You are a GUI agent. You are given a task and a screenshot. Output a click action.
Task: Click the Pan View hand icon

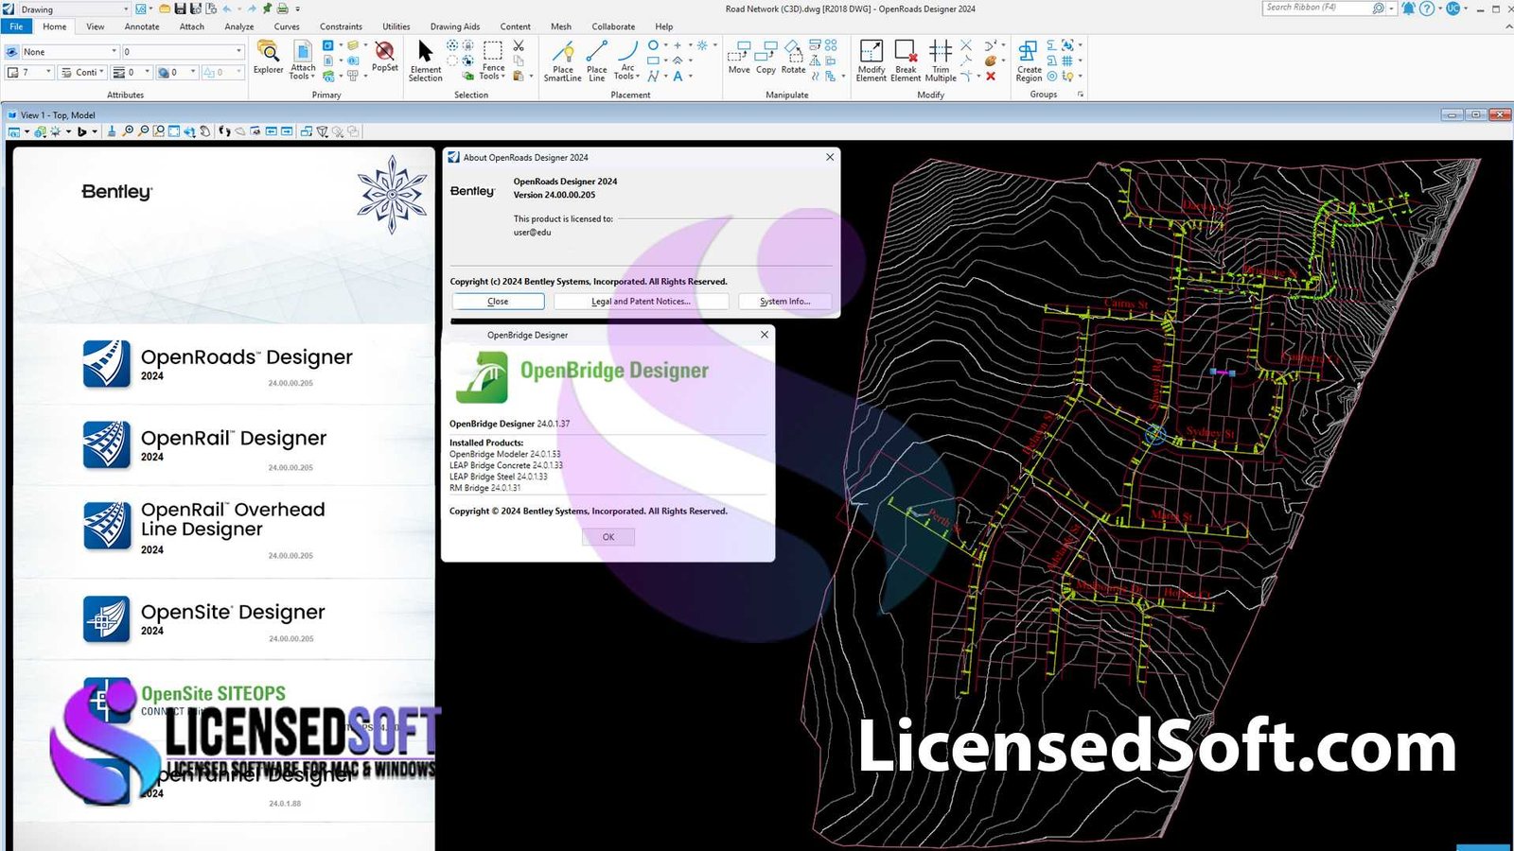204,131
